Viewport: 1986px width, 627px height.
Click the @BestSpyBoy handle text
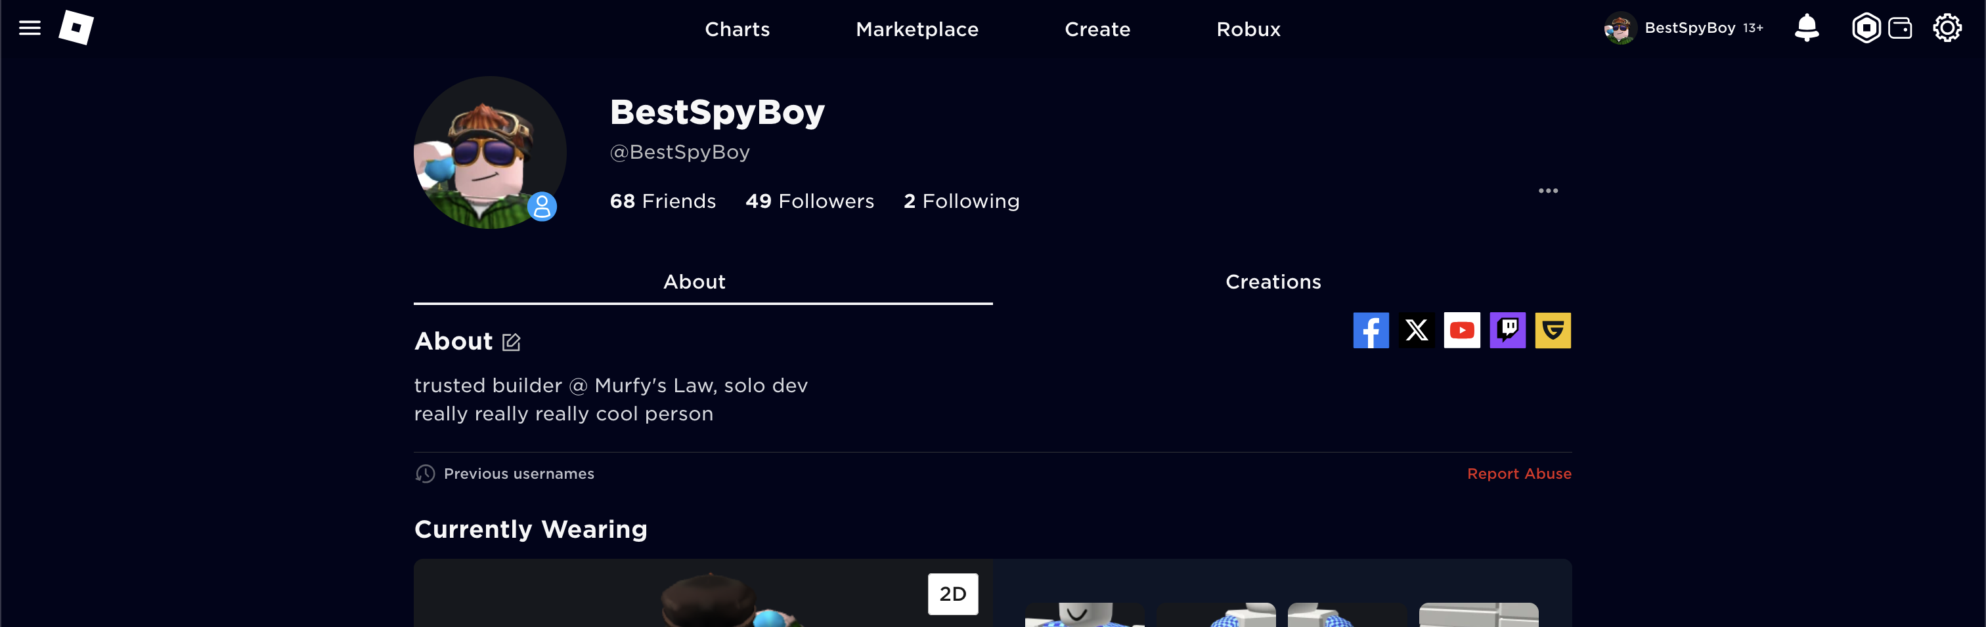point(679,152)
